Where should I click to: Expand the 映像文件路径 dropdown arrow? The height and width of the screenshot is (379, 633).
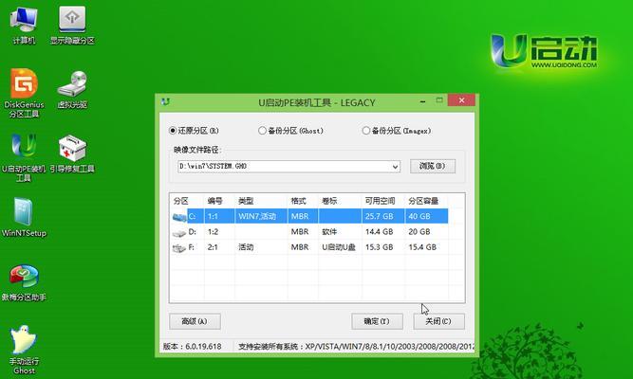395,167
